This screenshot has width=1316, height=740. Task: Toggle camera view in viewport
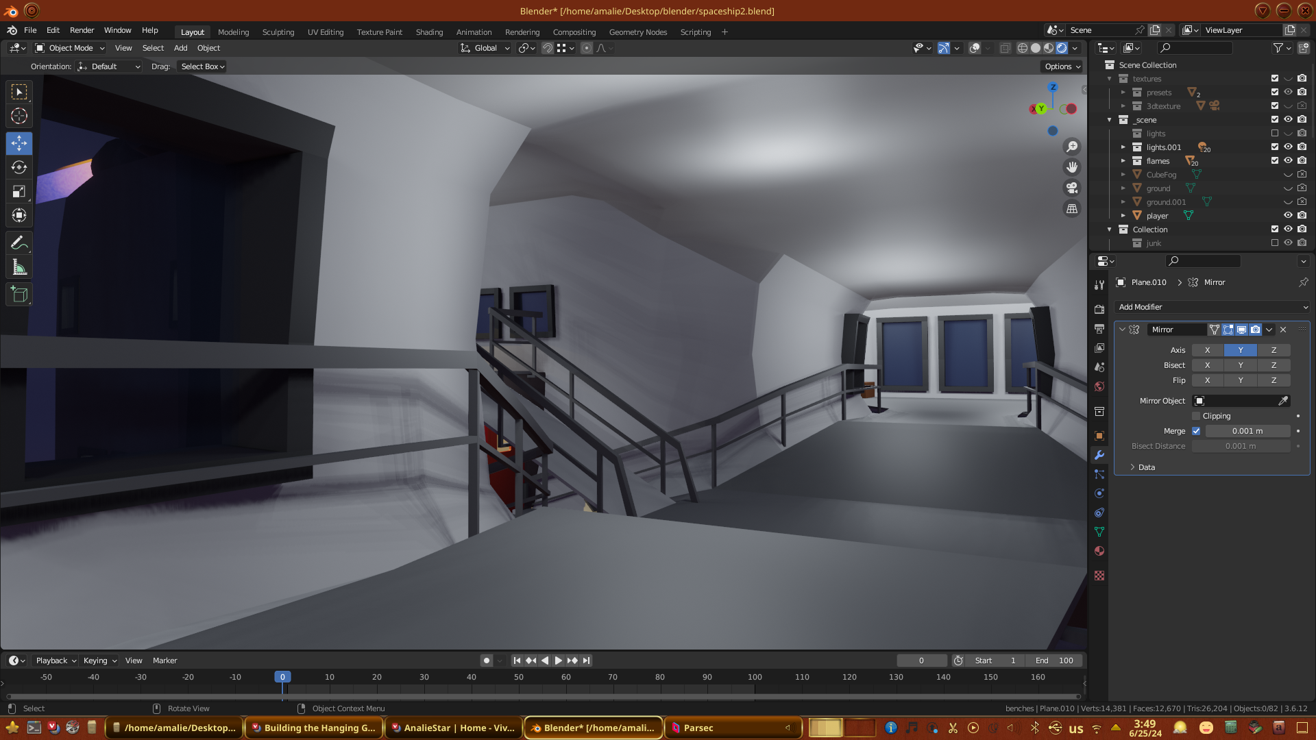1072,188
